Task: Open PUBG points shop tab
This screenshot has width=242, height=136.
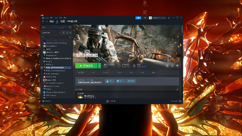Action: pyautogui.click(x=119, y=72)
